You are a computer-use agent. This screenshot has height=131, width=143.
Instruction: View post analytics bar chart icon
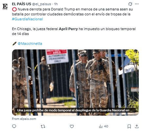coord(101,126)
